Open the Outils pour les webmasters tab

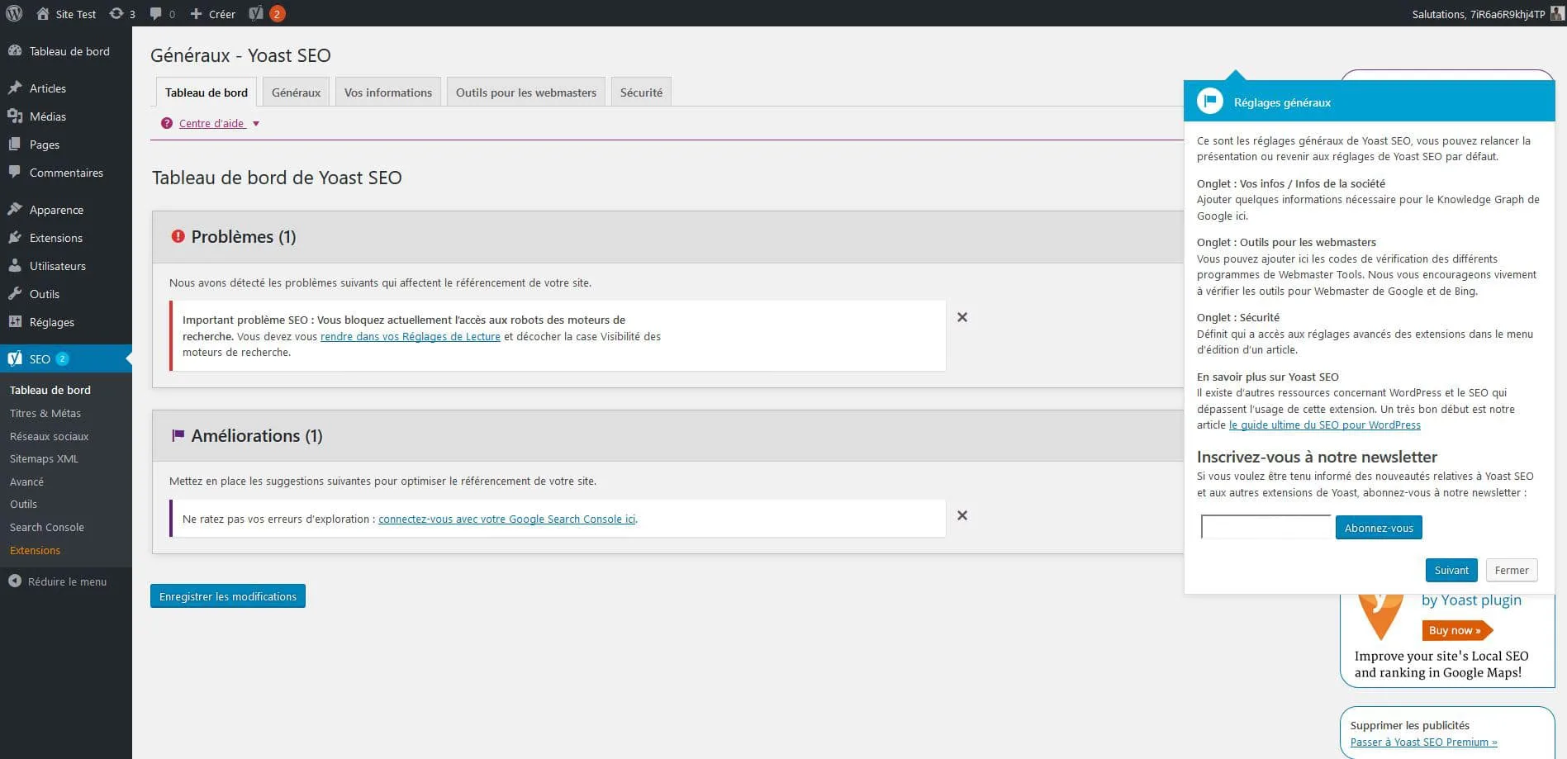coord(526,92)
